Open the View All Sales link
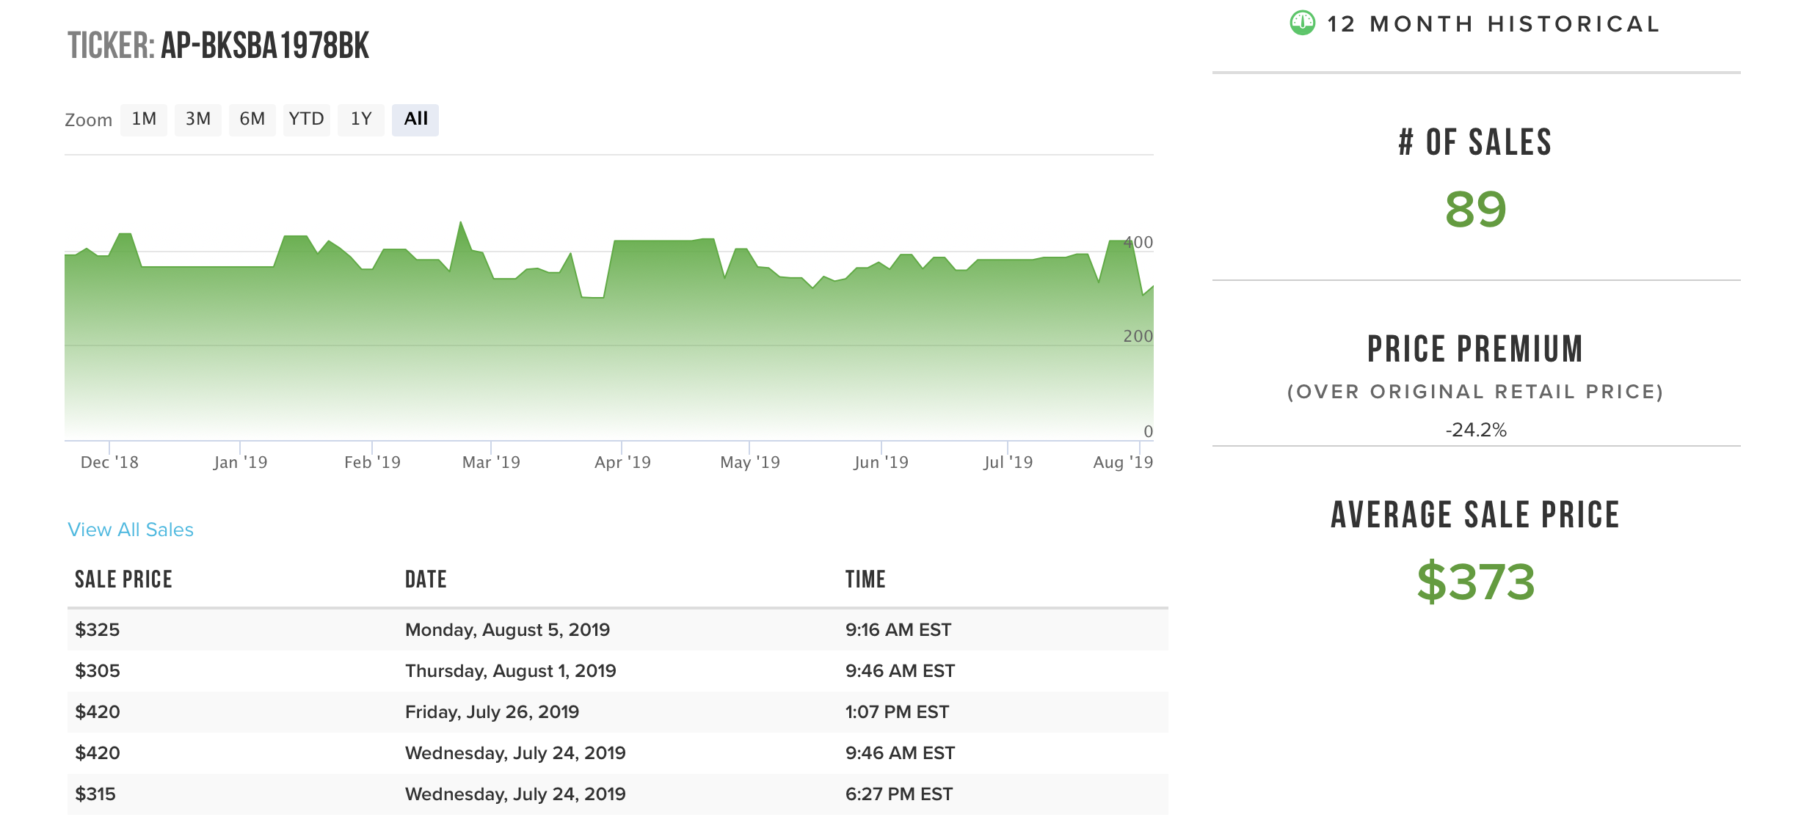Image resolution: width=1804 pixels, height=820 pixels. pyautogui.click(x=131, y=530)
